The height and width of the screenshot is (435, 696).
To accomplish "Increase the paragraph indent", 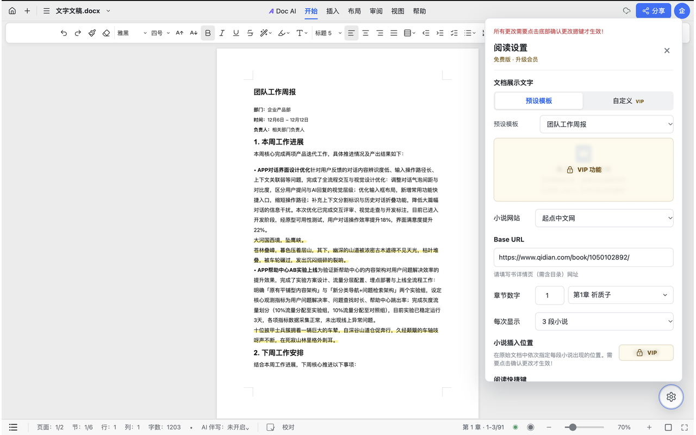I will [440, 33].
